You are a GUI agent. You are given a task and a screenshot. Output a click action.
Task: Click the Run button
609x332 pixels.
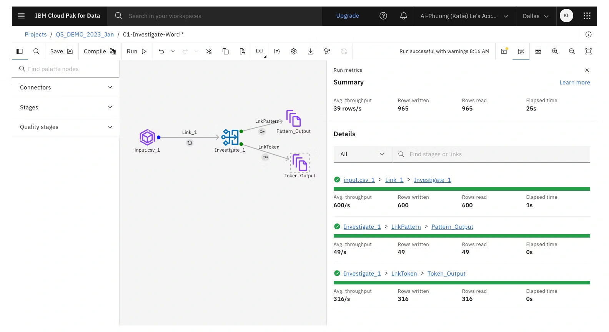tap(137, 51)
